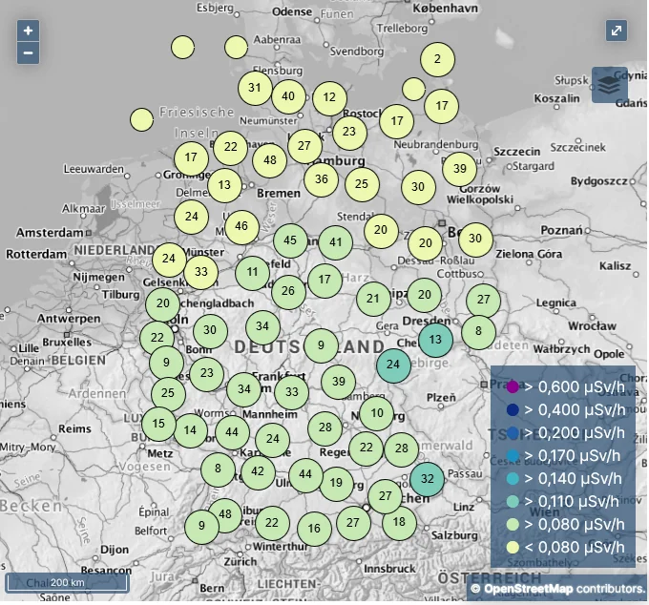Viewport: 649px width, 605px height.
Task: Zoom out using the minus button
Action: [x=29, y=52]
